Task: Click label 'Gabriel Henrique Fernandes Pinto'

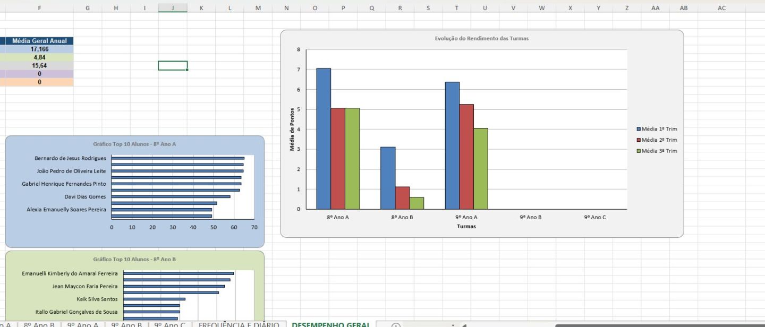Action: coord(64,184)
